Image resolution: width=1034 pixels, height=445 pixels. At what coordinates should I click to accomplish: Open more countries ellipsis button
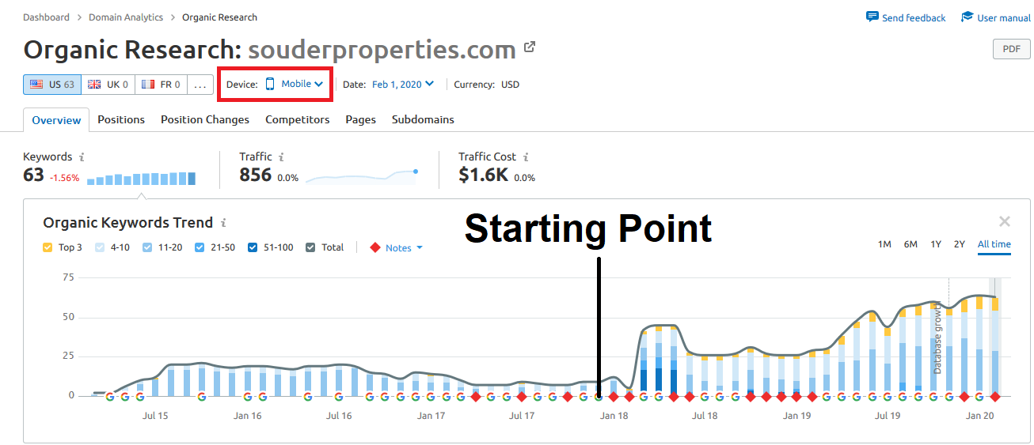200,85
